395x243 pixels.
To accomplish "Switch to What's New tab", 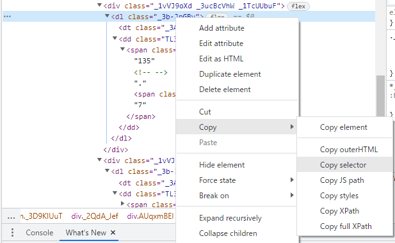I will pyautogui.click(x=86, y=233).
